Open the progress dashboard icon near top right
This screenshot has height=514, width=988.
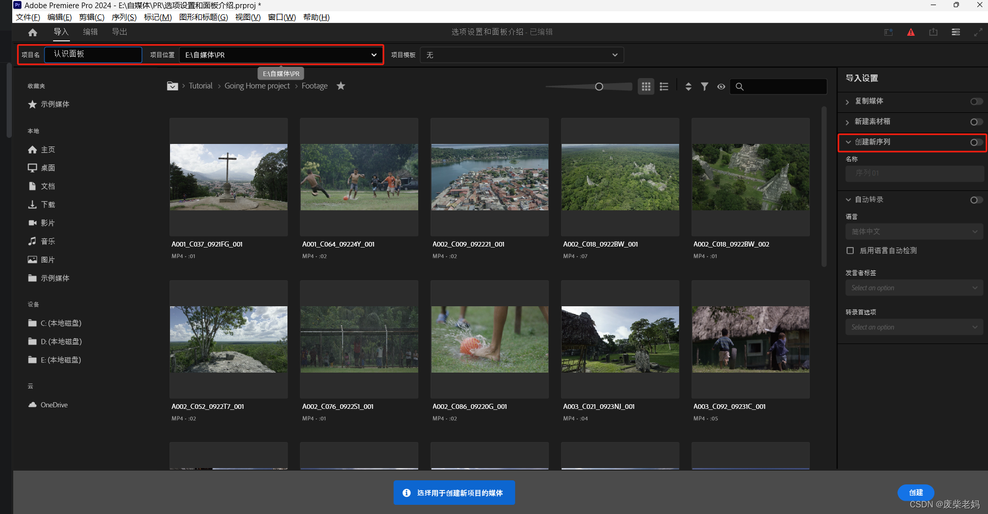pos(888,32)
